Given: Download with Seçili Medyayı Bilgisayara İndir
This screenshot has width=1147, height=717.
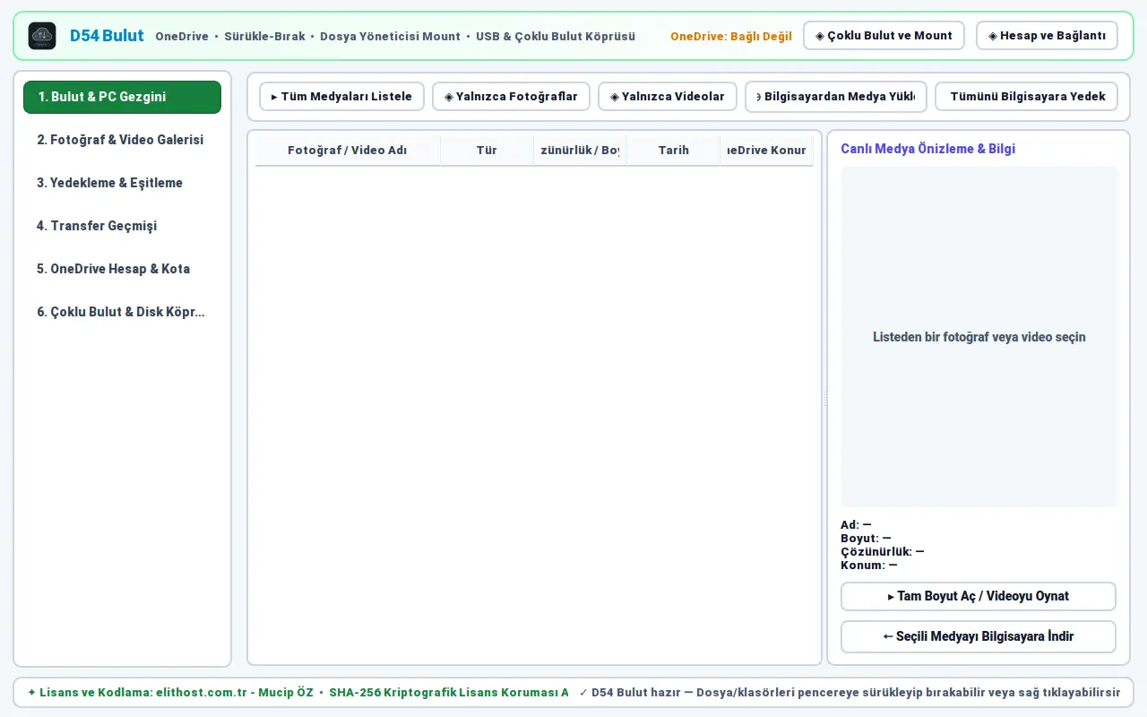Looking at the screenshot, I should [979, 636].
